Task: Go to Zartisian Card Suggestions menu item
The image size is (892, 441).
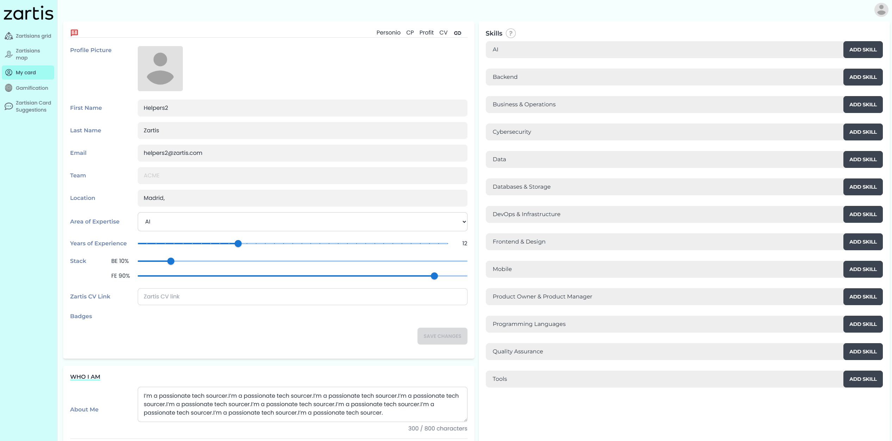Action: pos(28,106)
